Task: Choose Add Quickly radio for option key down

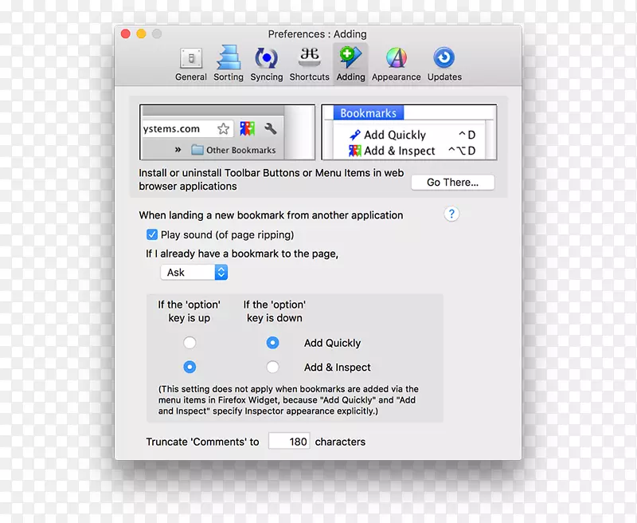Action: [273, 343]
